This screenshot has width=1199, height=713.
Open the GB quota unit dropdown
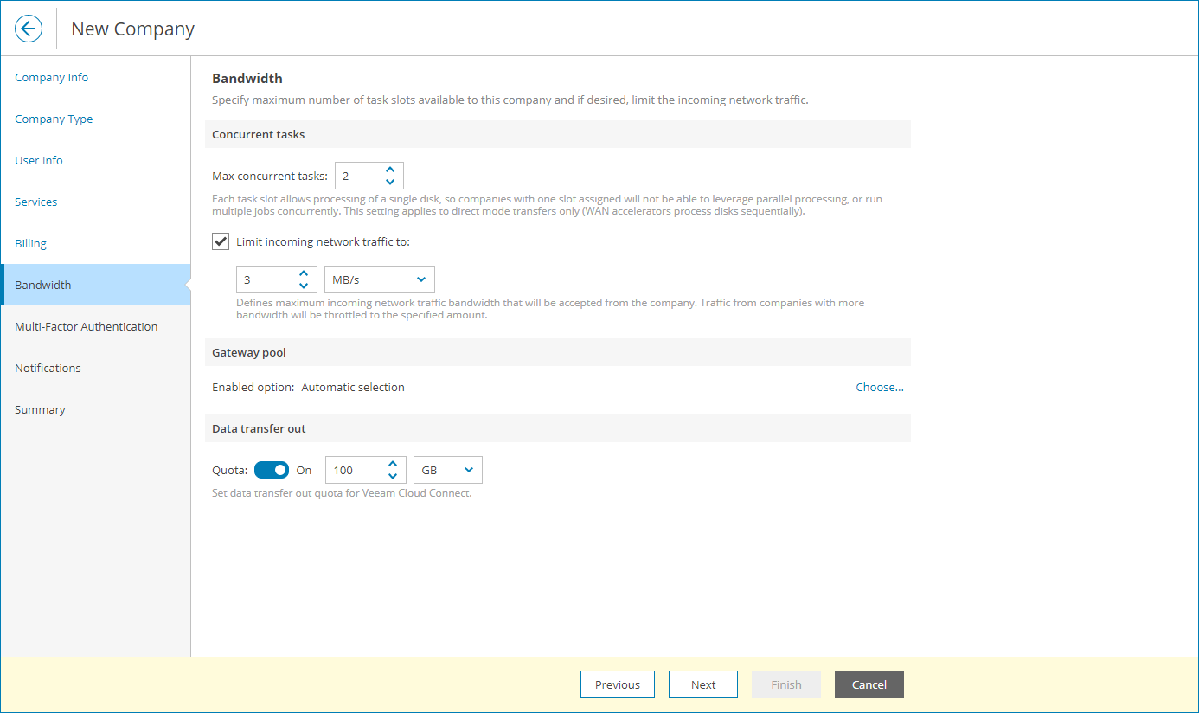point(447,469)
